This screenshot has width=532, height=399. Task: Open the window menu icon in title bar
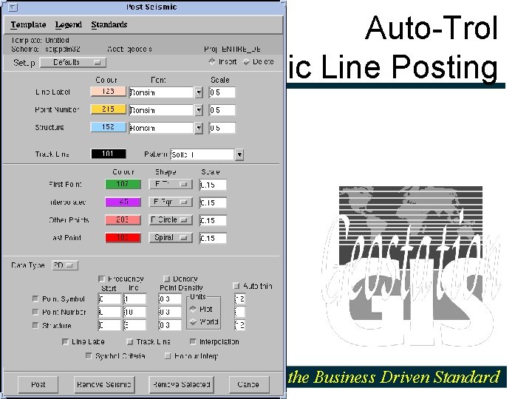tap(13, 7)
